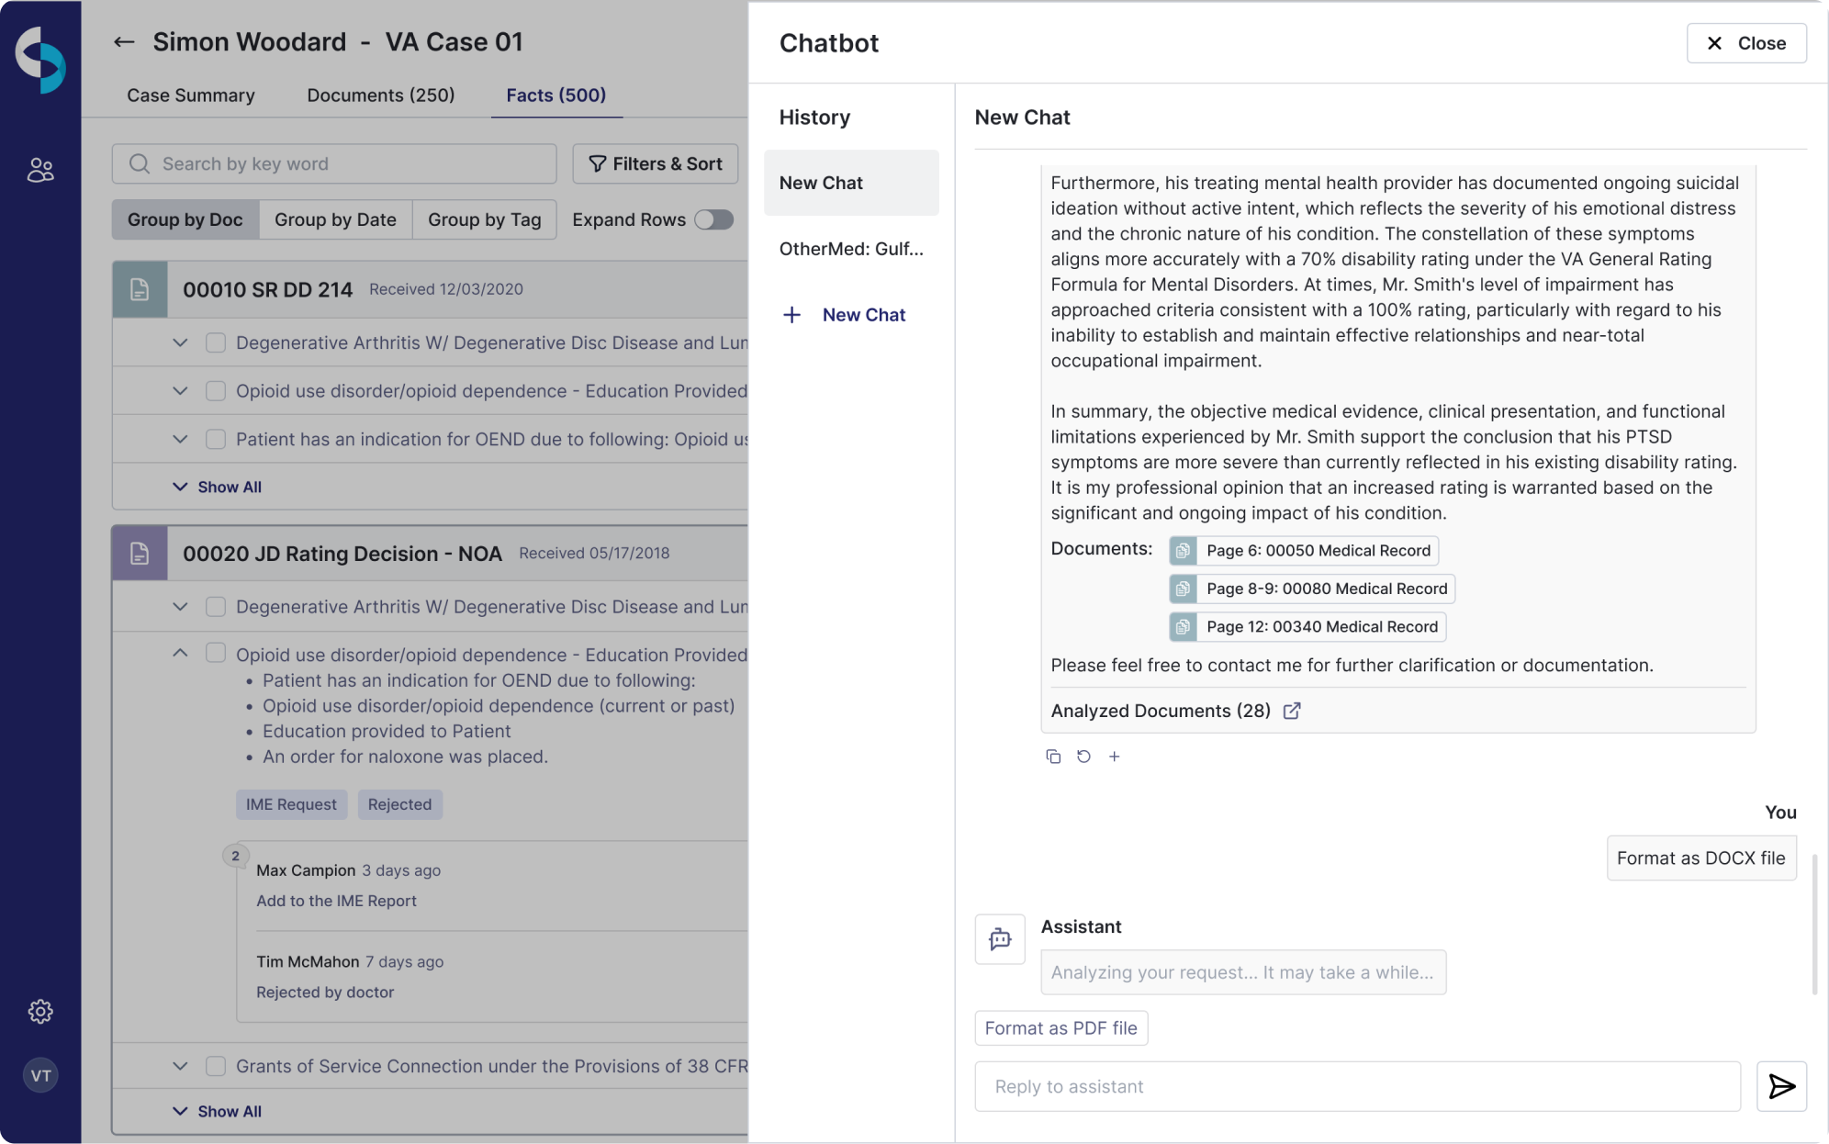Switch to the Documents (250) tab
The image size is (1829, 1144).
[x=380, y=95]
